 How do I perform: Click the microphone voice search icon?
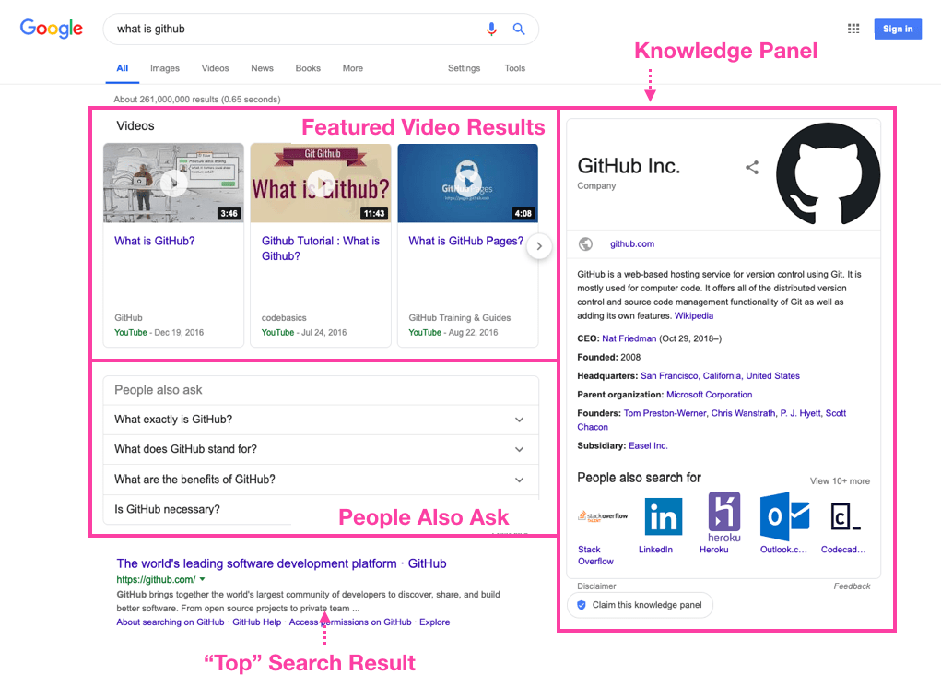tap(492, 29)
